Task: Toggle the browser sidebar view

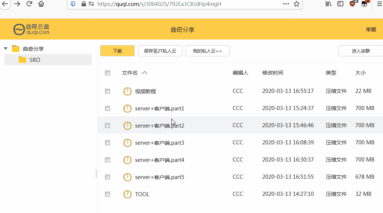Action: (340, 4)
